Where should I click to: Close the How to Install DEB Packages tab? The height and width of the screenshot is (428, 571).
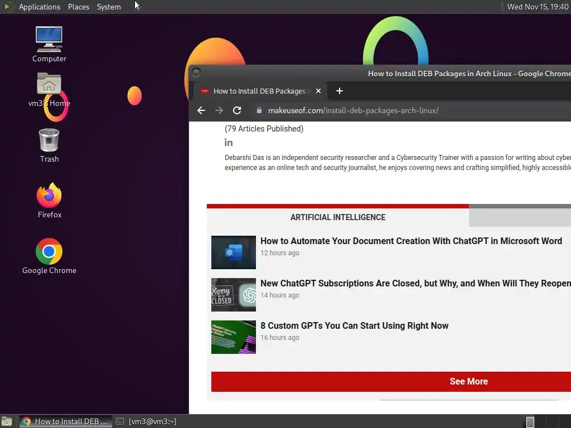(x=318, y=91)
